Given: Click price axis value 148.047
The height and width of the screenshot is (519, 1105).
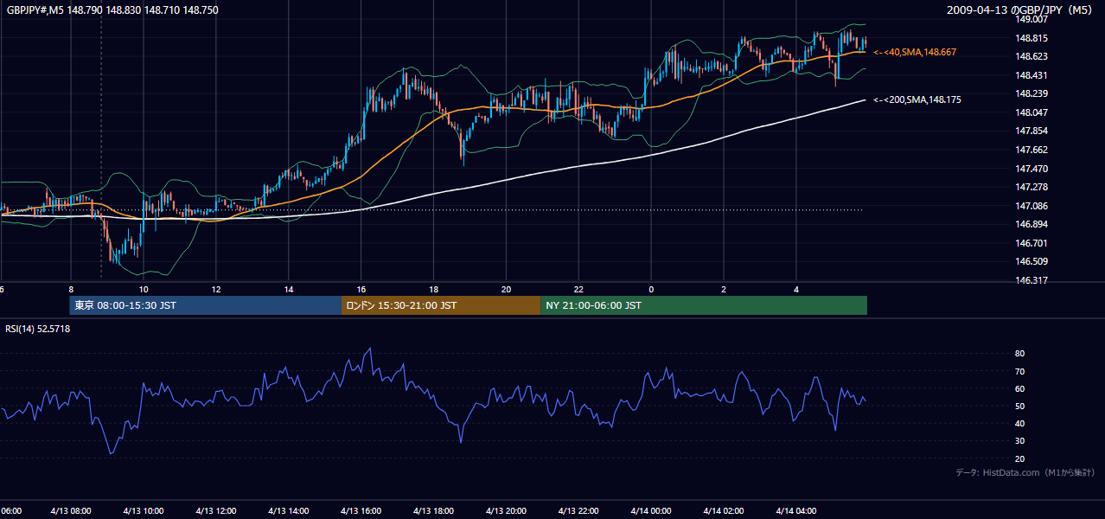Looking at the screenshot, I should [x=1033, y=112].
